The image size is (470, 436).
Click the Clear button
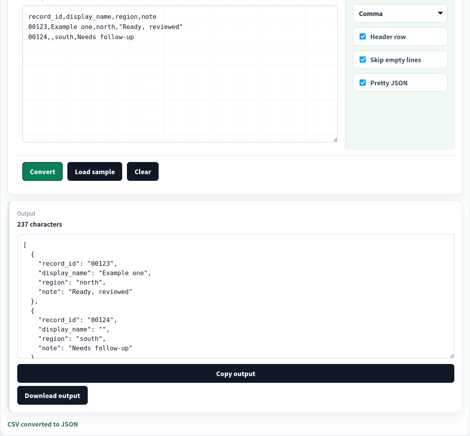click(x=143, y=171)
